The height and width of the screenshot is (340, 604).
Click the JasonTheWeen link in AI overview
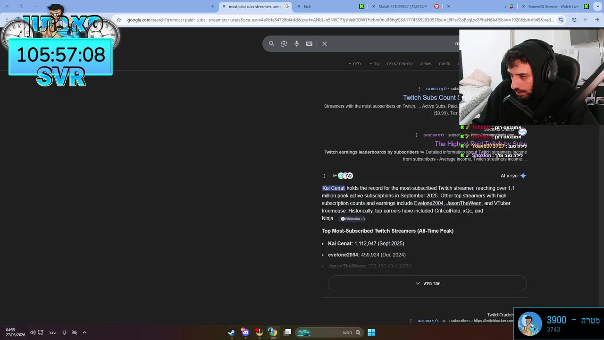pos(464,203)
